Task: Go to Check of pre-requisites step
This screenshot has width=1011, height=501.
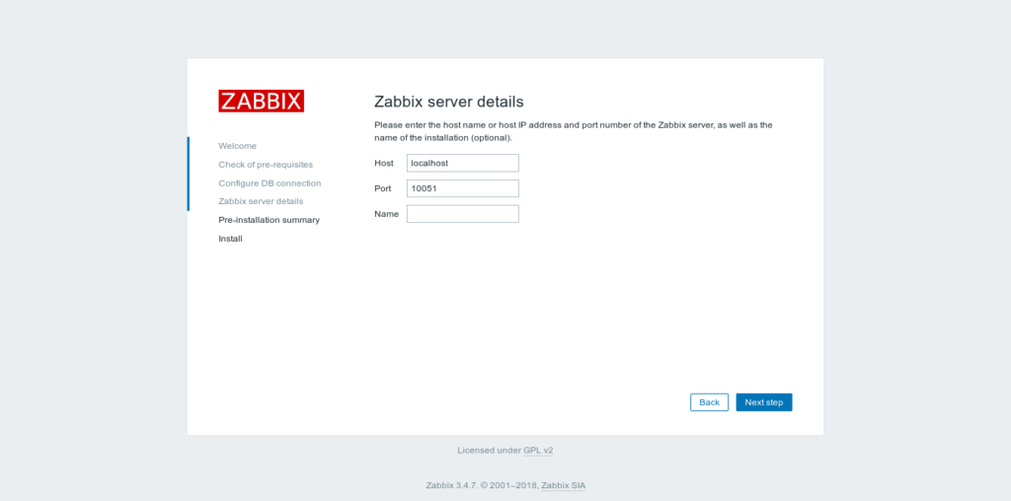Action: point(266,165)
